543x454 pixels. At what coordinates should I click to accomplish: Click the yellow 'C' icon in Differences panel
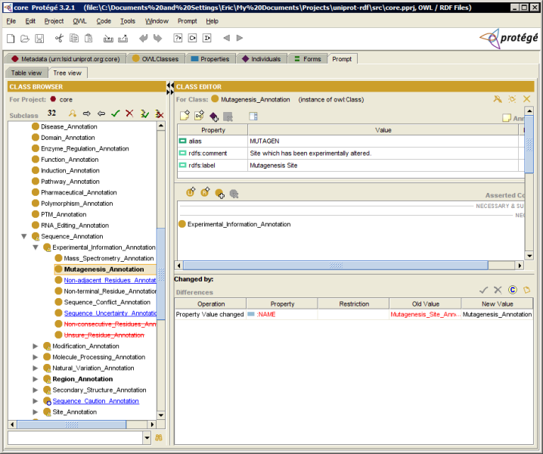513,290
